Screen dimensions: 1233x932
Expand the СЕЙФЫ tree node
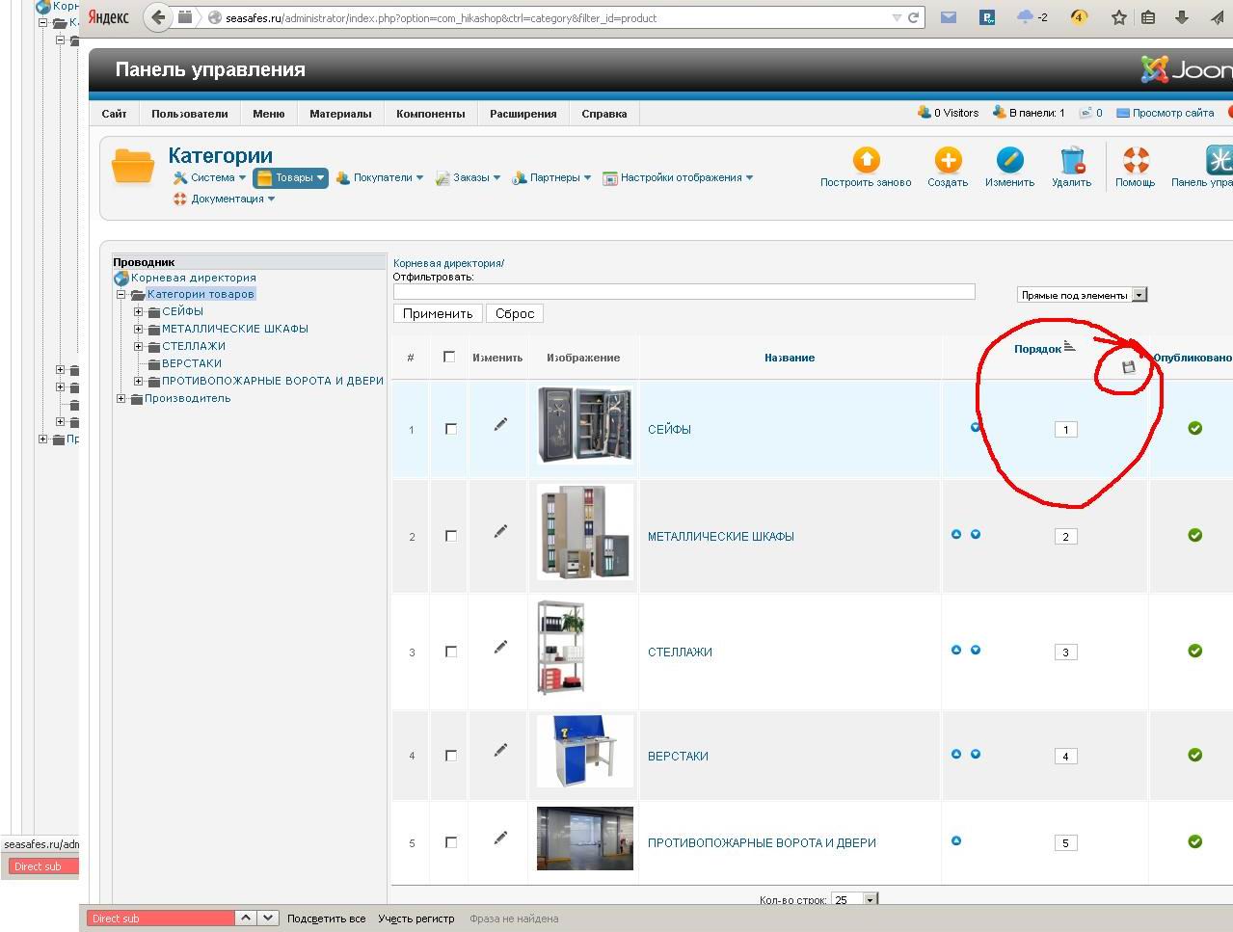(139, 311)
